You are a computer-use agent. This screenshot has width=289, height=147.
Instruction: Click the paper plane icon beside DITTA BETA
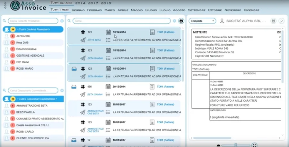(83, 40)
